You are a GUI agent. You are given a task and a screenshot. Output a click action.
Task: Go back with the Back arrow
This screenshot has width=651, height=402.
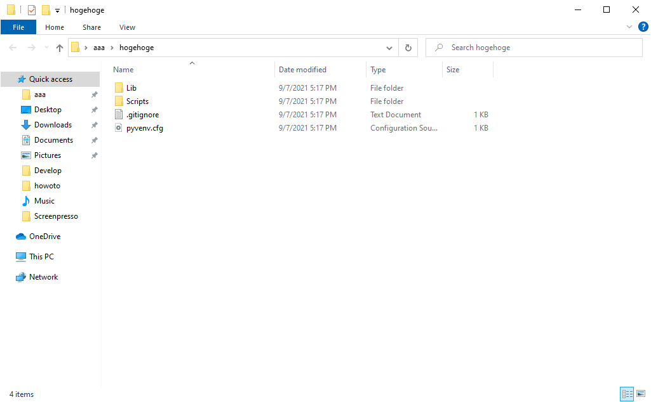13,48
